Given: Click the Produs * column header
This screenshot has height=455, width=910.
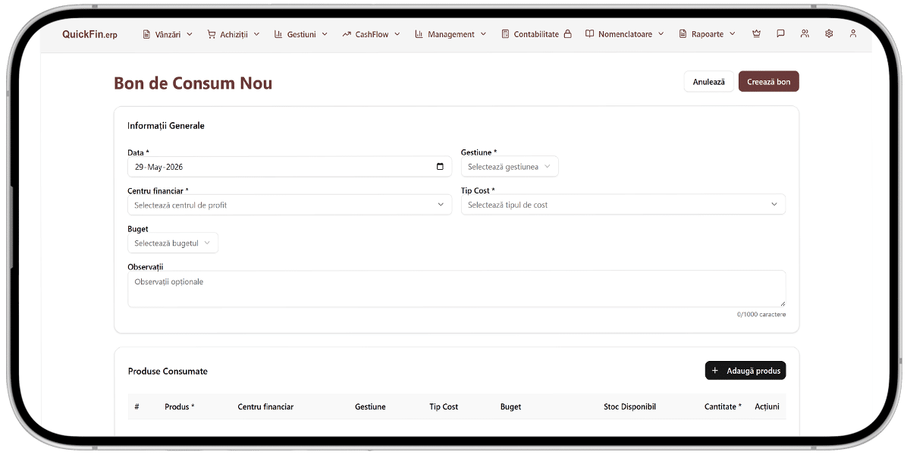Looking at the screenshot, I should 180,406.
